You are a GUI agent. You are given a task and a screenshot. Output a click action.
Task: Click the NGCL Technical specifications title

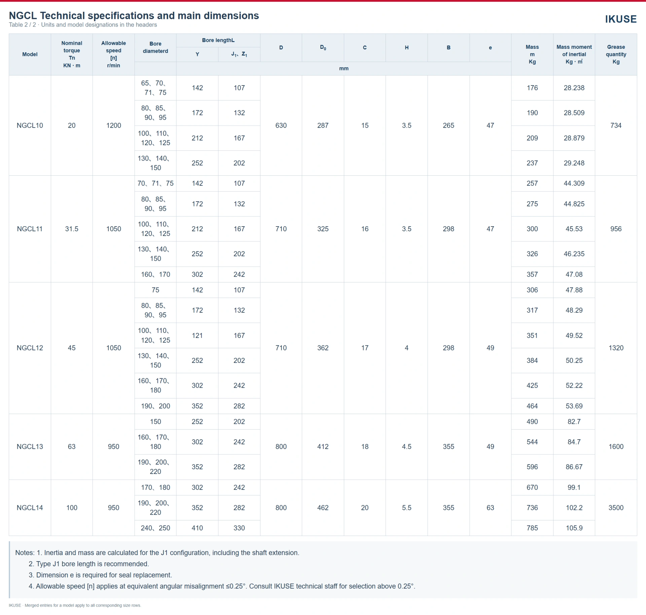(x=134, y=15)
